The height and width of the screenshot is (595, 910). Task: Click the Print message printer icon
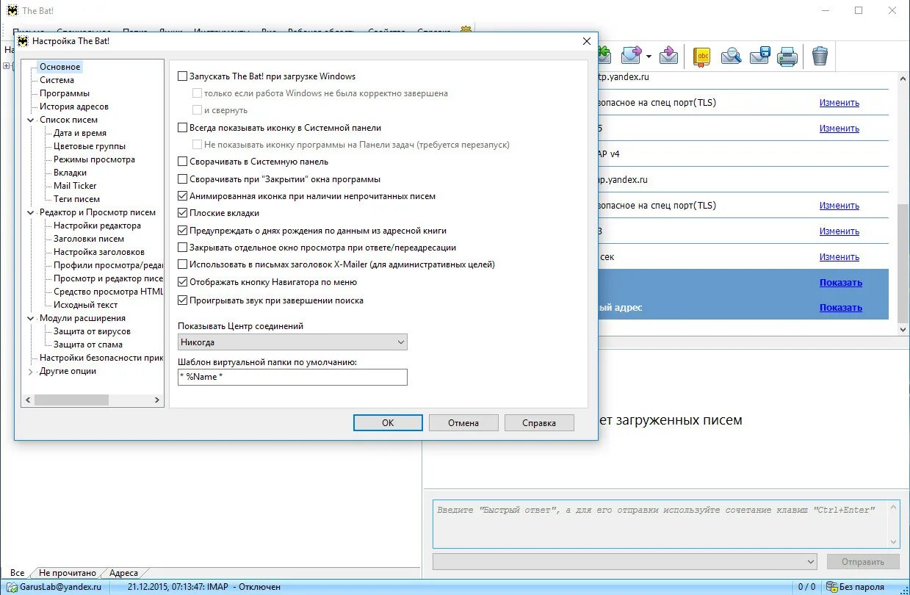[787, 56]
